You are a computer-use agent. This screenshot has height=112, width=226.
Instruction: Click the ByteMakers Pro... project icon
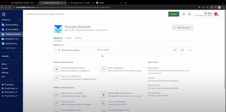point(3,39)
